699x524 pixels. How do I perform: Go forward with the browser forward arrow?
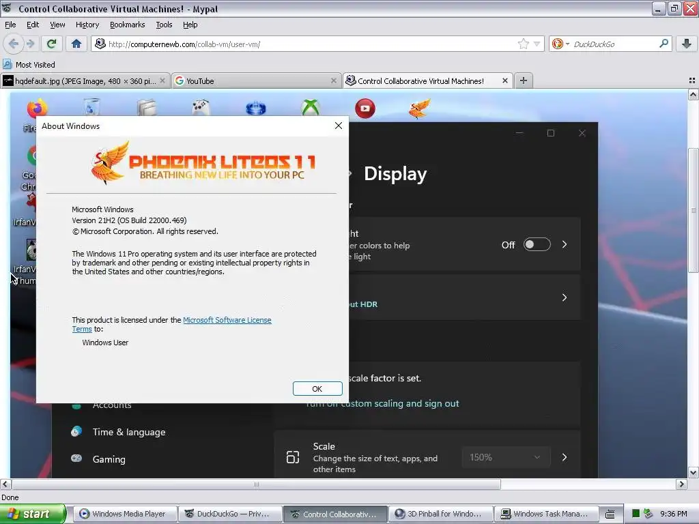[30, 44]
